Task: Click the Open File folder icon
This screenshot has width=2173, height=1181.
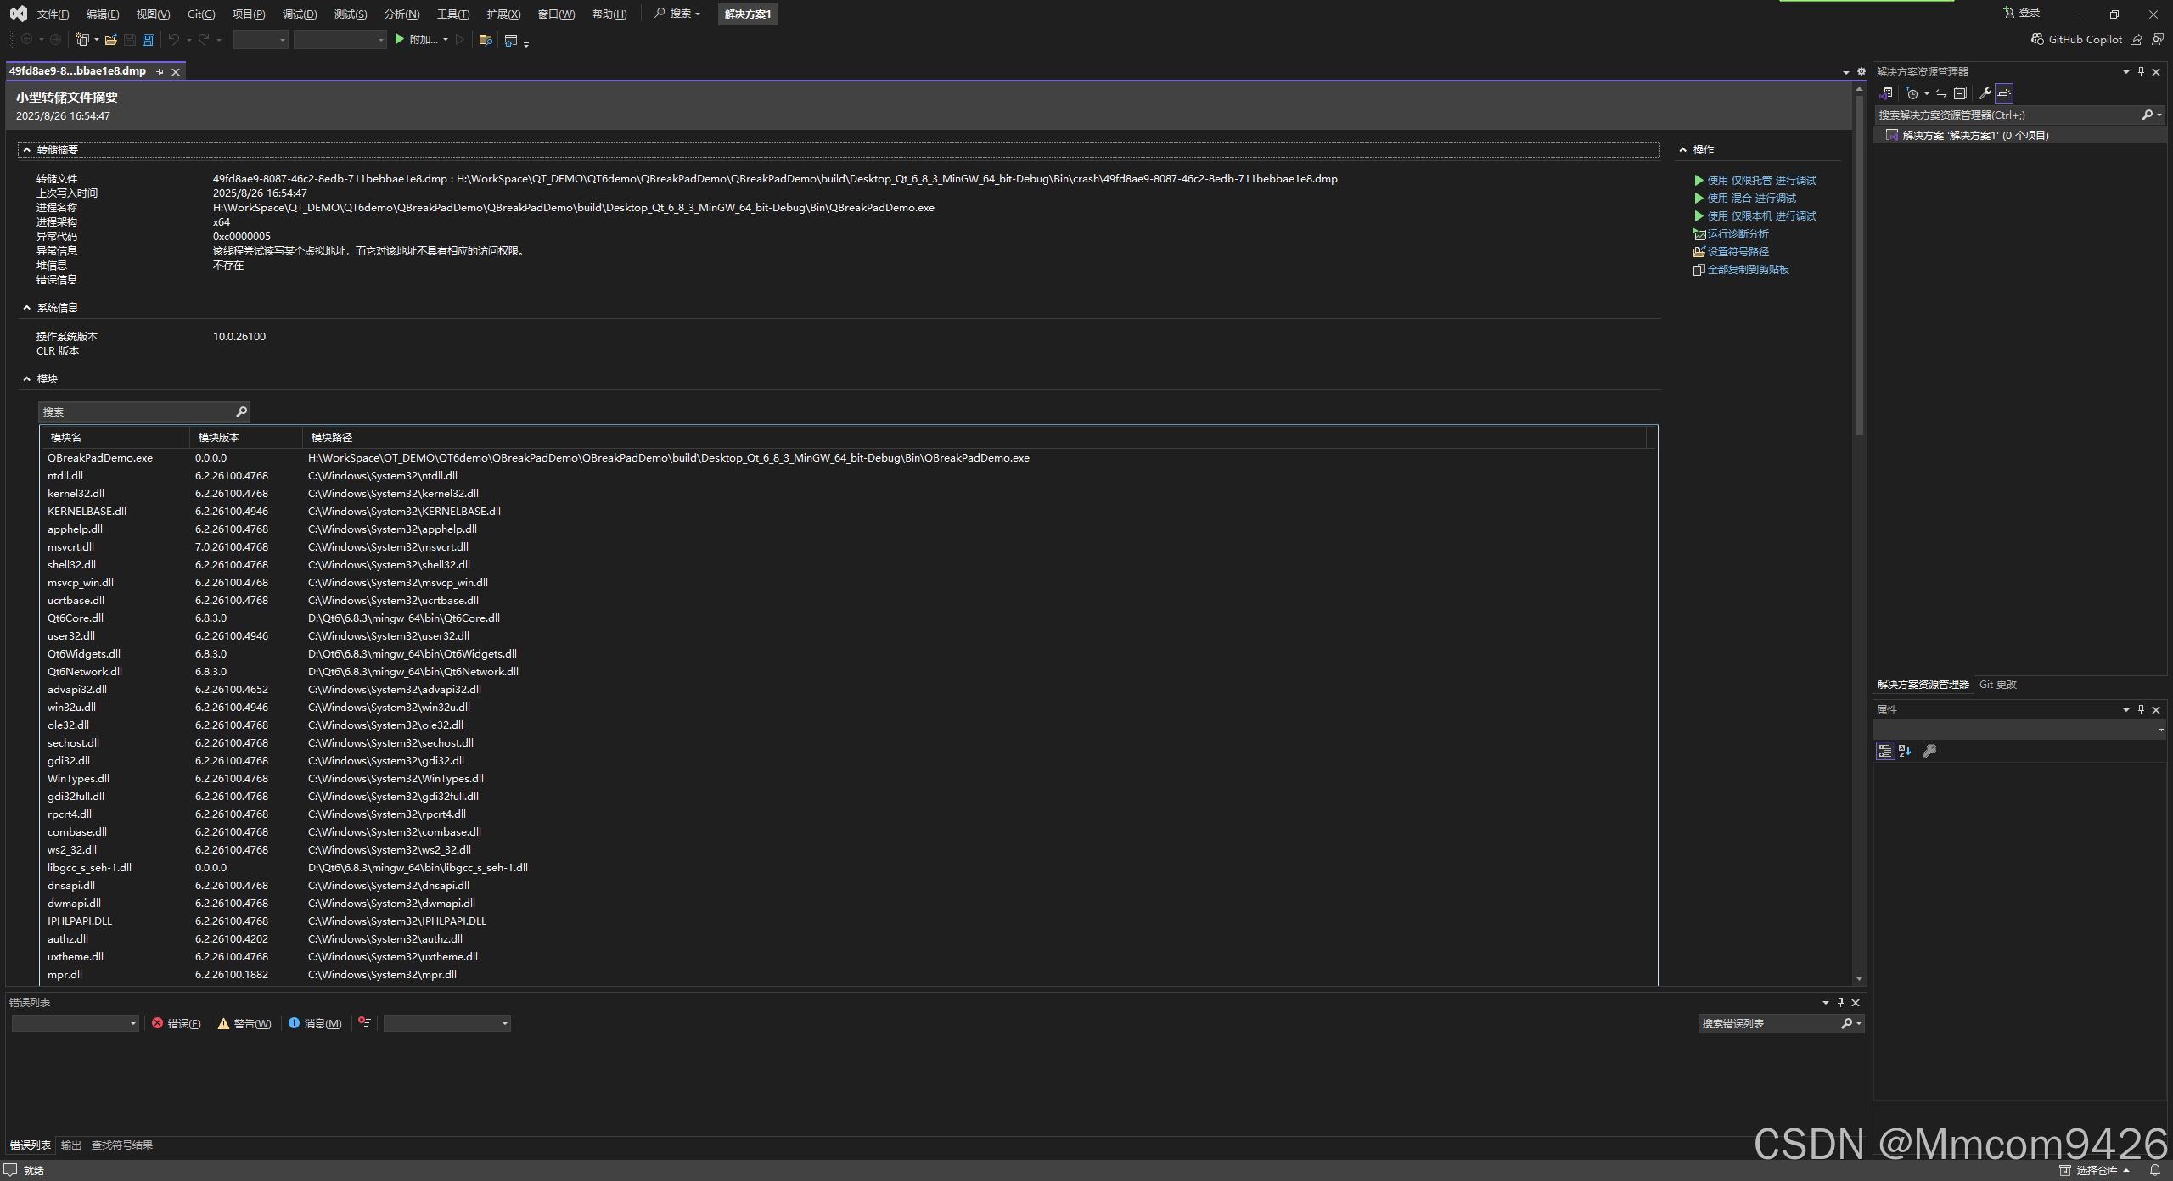Action: 111,40
